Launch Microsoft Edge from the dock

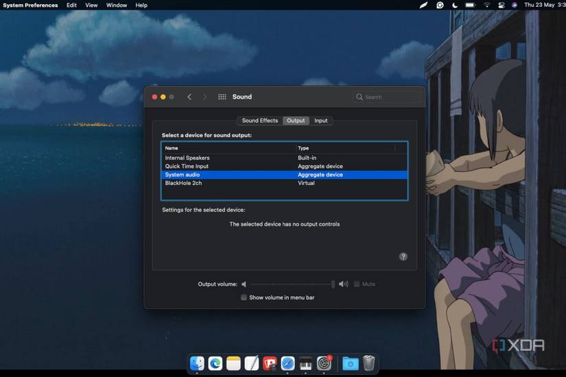point(215,363)
